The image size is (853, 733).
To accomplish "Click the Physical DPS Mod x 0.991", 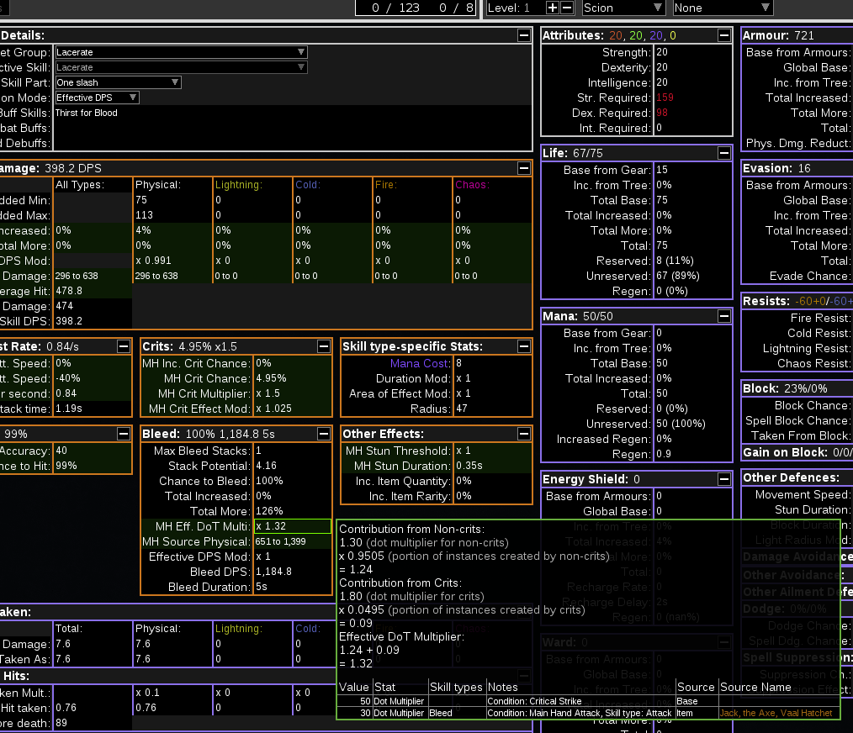I will [x=153, y=261].
